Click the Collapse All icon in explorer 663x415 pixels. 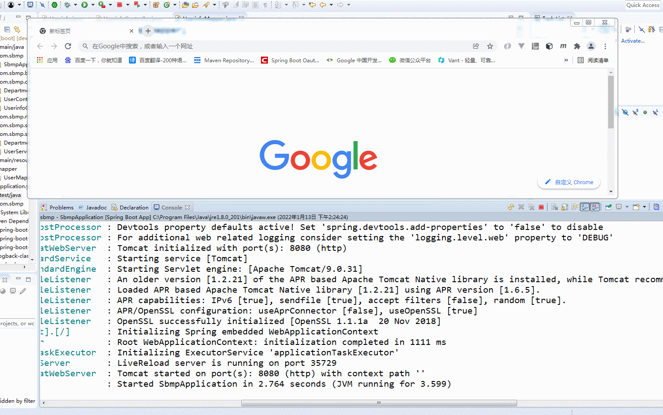pyautogui.click(x=7, y=29)
